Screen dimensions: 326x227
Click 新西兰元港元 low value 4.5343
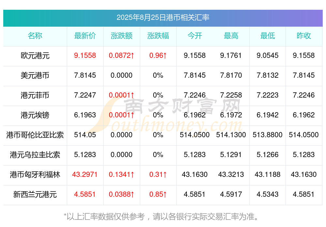[x=268, y=194]
